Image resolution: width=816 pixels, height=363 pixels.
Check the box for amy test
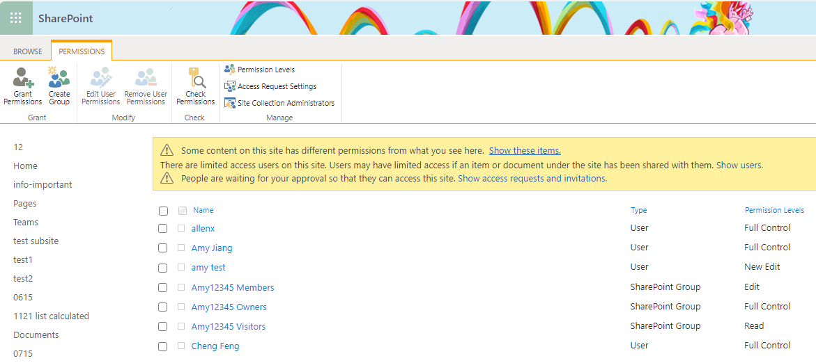163,268
